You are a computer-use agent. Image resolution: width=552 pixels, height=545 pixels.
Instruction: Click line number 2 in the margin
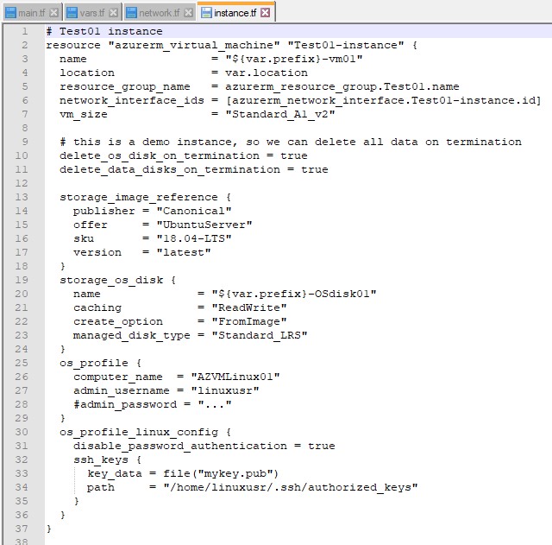point(25,45)
